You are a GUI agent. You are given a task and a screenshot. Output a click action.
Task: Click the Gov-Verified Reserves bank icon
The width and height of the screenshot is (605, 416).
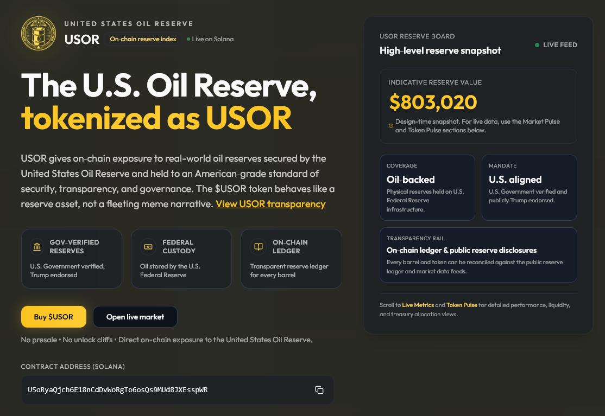point(37,247)
